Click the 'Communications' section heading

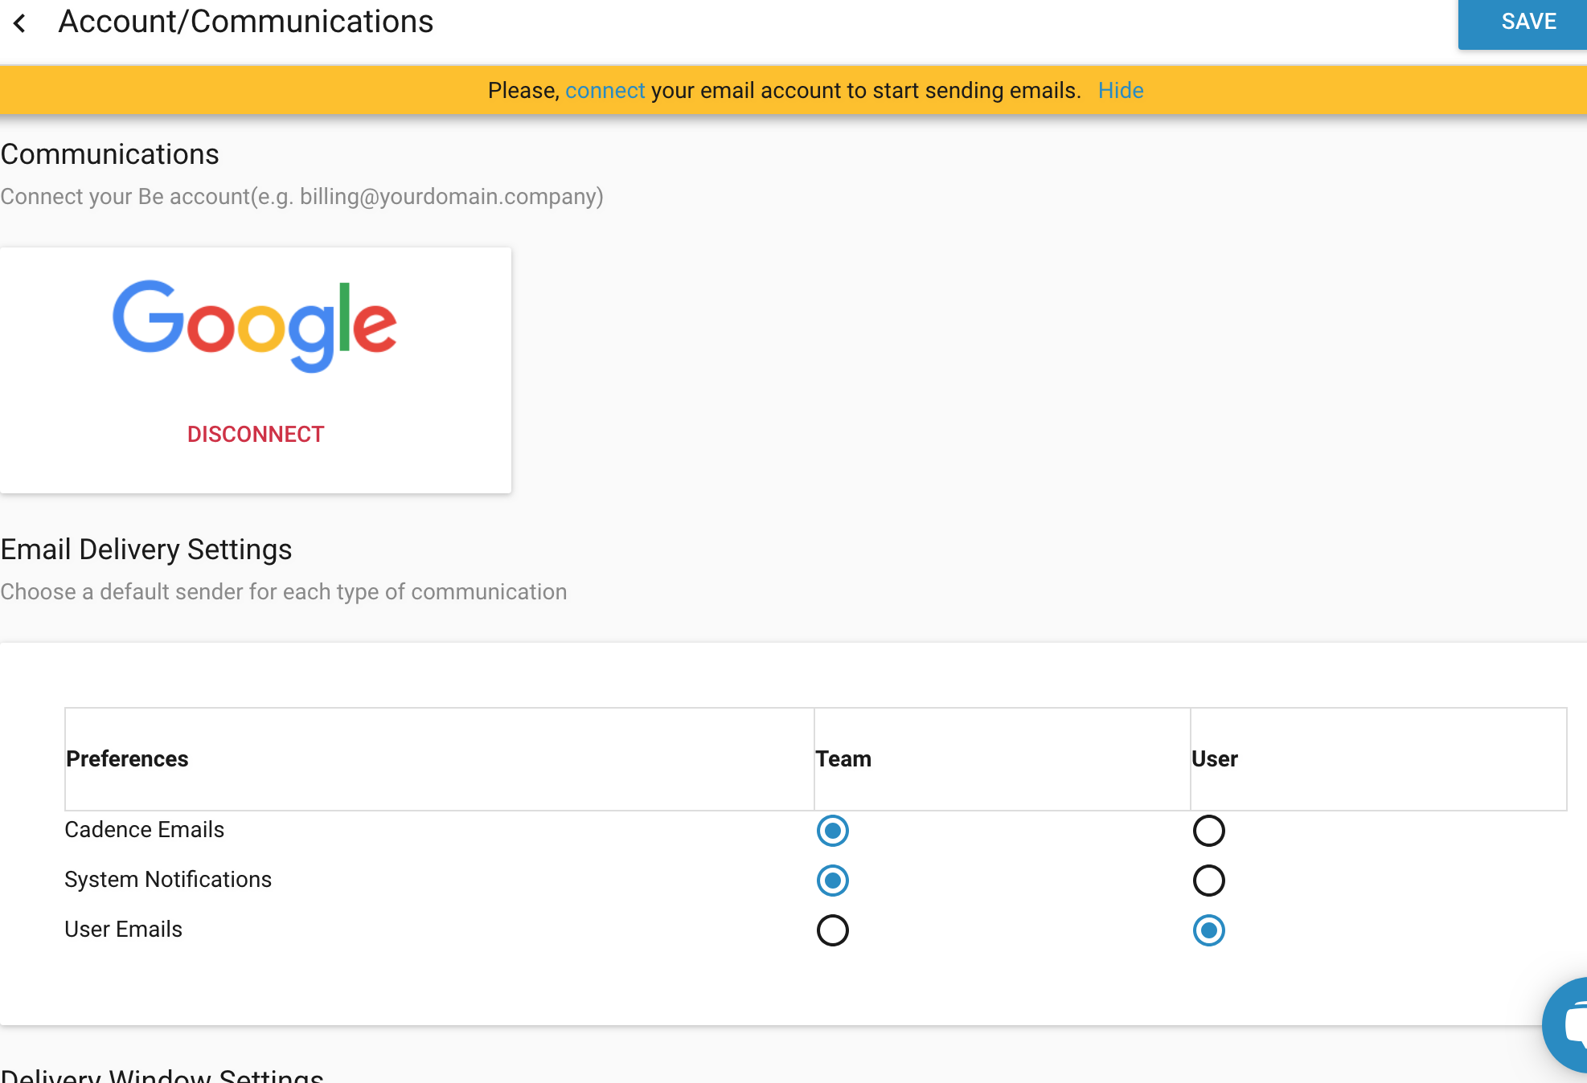tap(109, 154)
